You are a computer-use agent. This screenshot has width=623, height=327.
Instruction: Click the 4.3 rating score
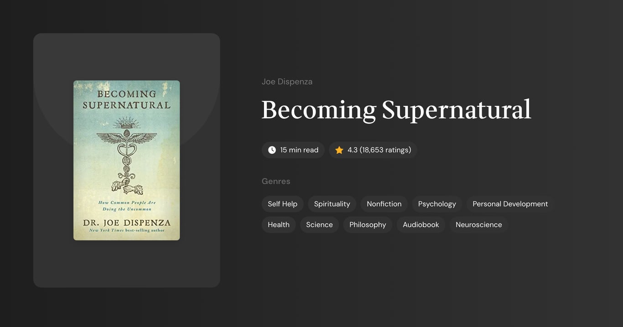[x=353, y=150]
